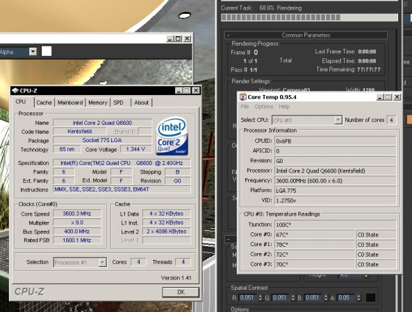412x312 pixels.
Task: Click the CPUID value "0x6FB"
Action: pyautogui.click(x=336, y=141)
